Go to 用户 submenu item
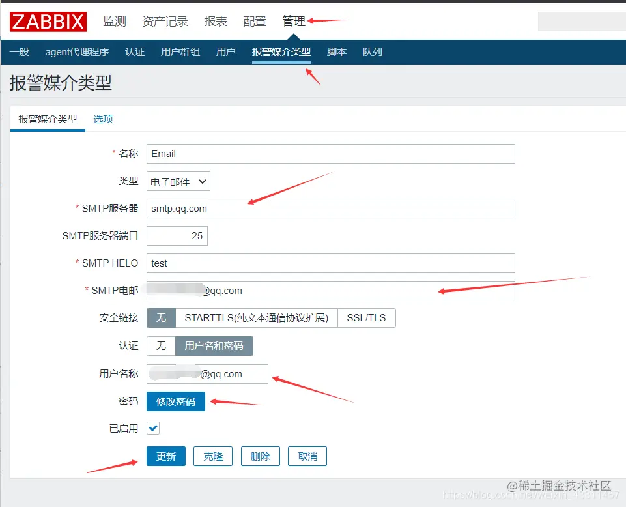 [225, 52]
